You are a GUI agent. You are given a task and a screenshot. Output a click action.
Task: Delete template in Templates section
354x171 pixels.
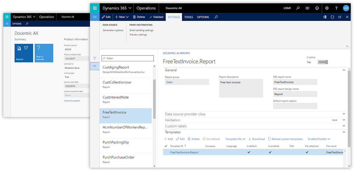tap(194, 139)
